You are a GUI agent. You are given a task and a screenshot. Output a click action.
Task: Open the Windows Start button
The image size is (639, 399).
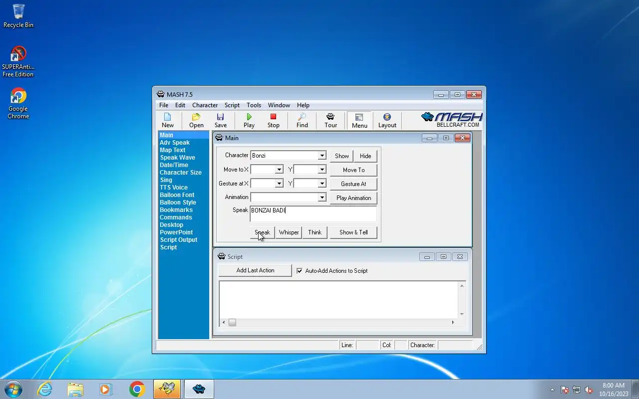click(x=13, y=389)
